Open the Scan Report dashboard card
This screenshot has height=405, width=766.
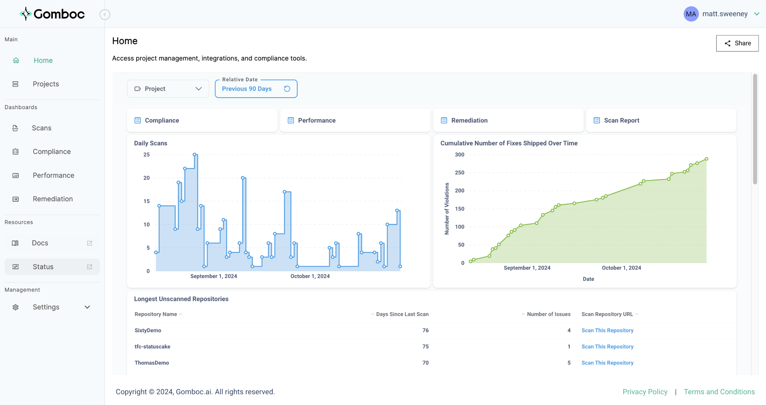[x=661, y=120]
